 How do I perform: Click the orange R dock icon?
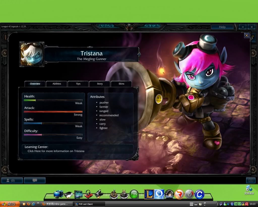tap(179, 194)
